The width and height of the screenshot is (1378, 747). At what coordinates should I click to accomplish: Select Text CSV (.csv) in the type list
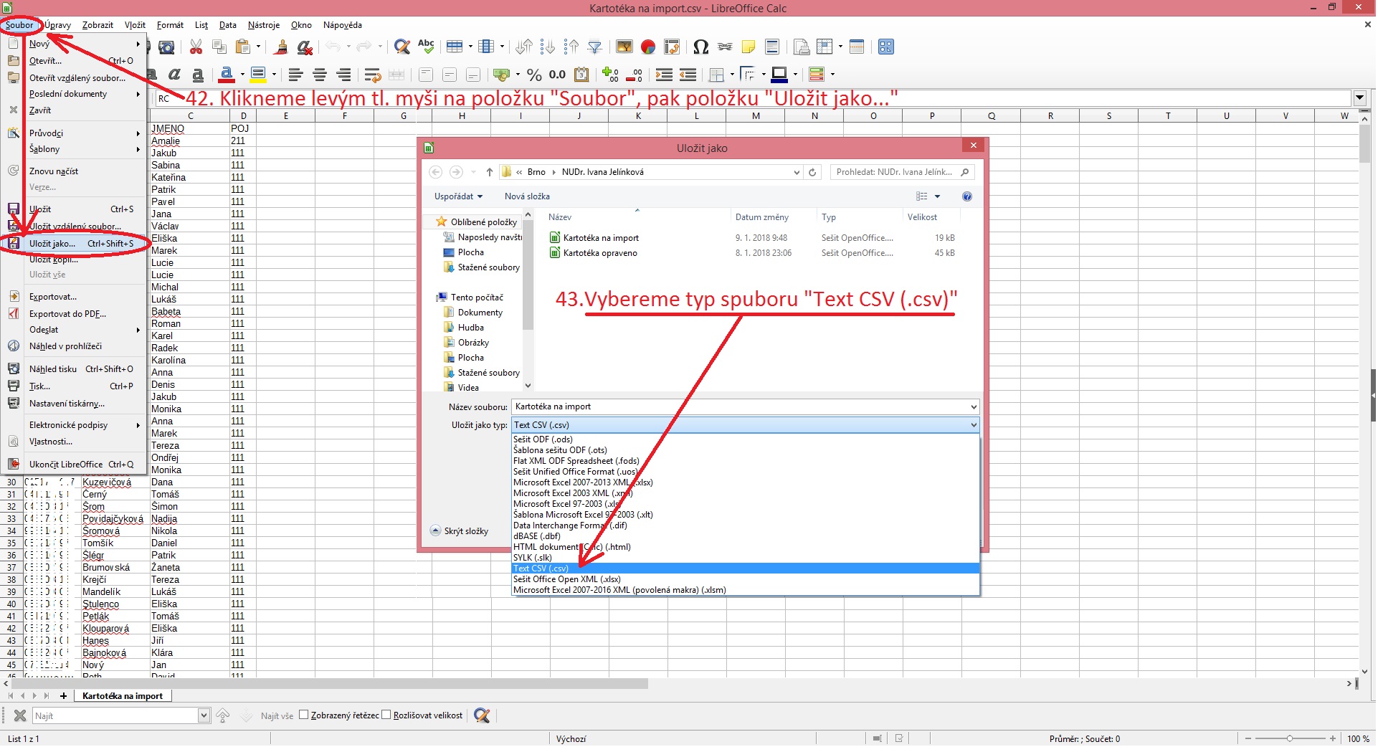click(746, 568)
